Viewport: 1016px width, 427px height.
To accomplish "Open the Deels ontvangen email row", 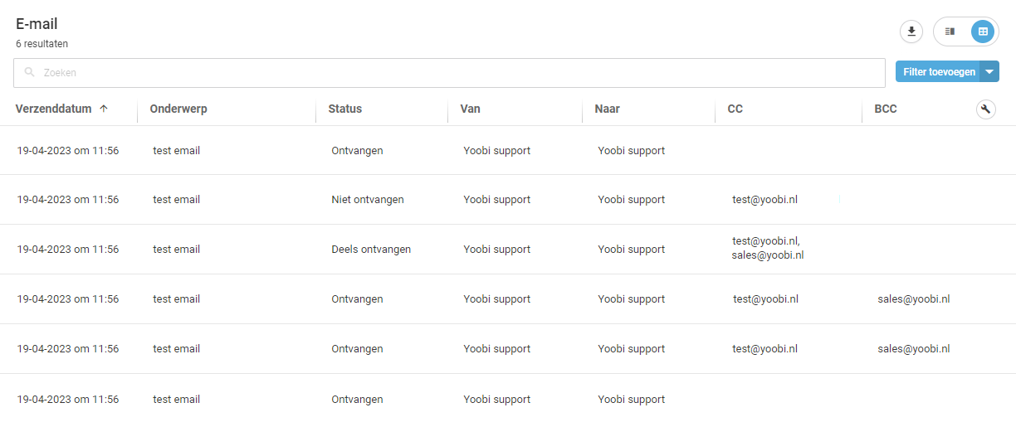I will pyautogui.click(x=508, y=250).
